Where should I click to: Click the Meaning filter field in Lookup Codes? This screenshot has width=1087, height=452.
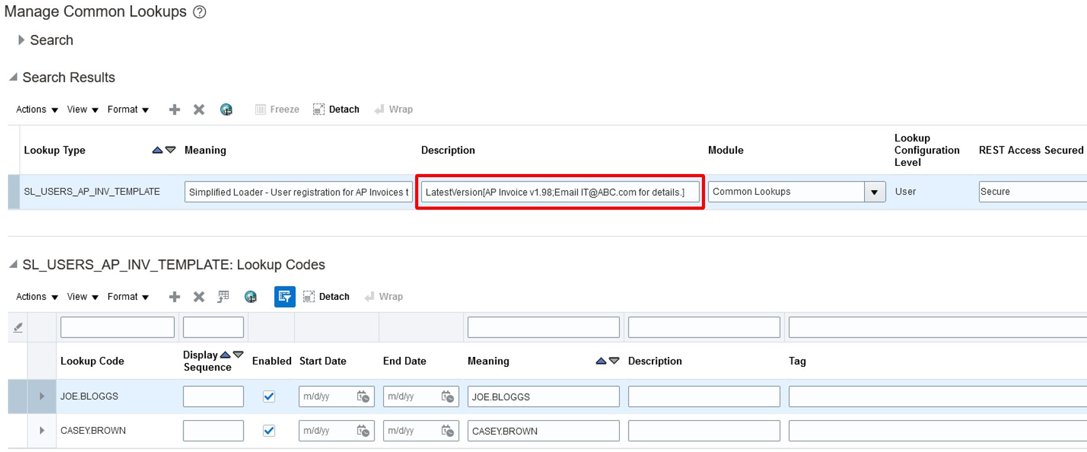pos(543,327)
